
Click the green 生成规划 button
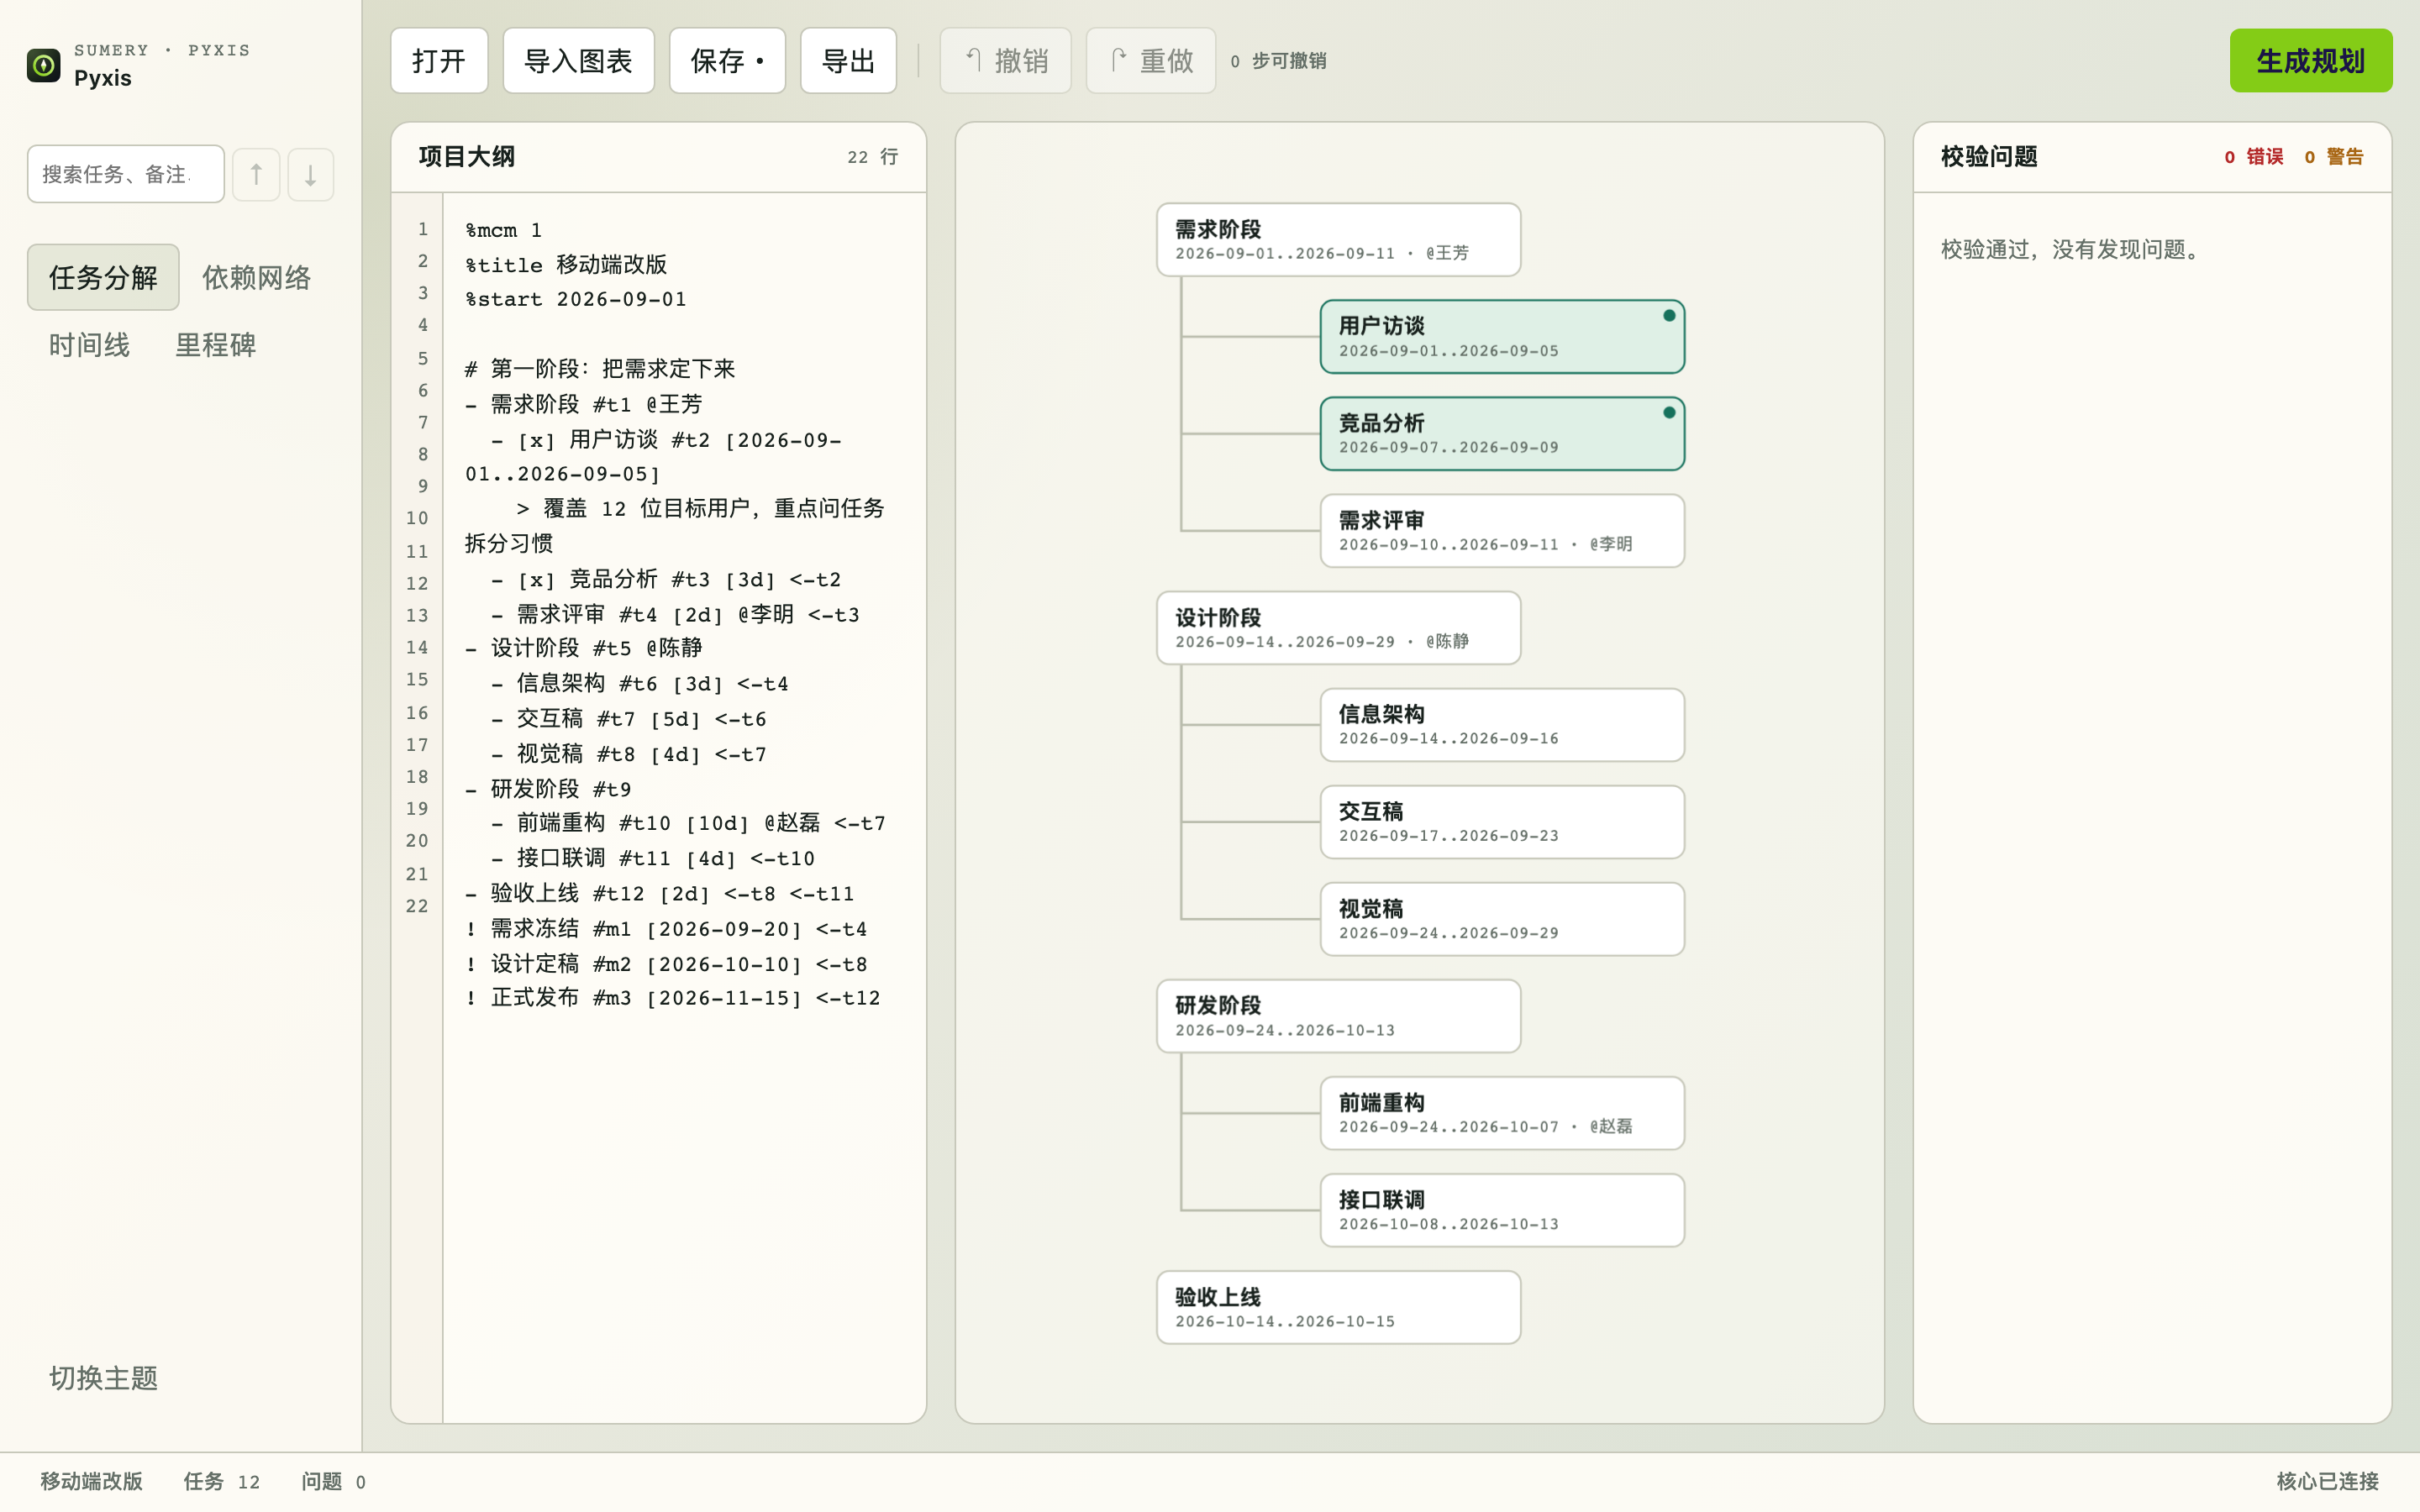pyautogui.click(x=2310, y=61)
